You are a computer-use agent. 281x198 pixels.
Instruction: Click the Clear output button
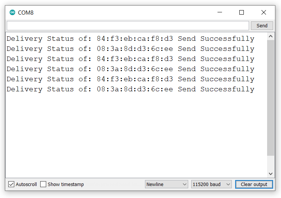pyautogui.click(x=254, y=184)
